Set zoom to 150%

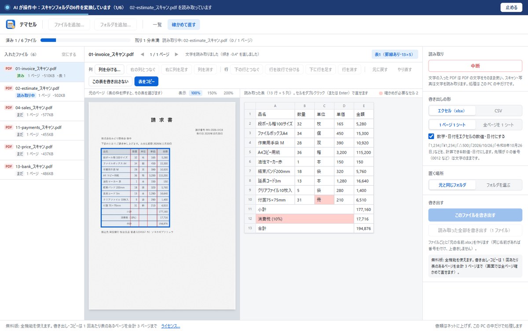tap(212, 93)
